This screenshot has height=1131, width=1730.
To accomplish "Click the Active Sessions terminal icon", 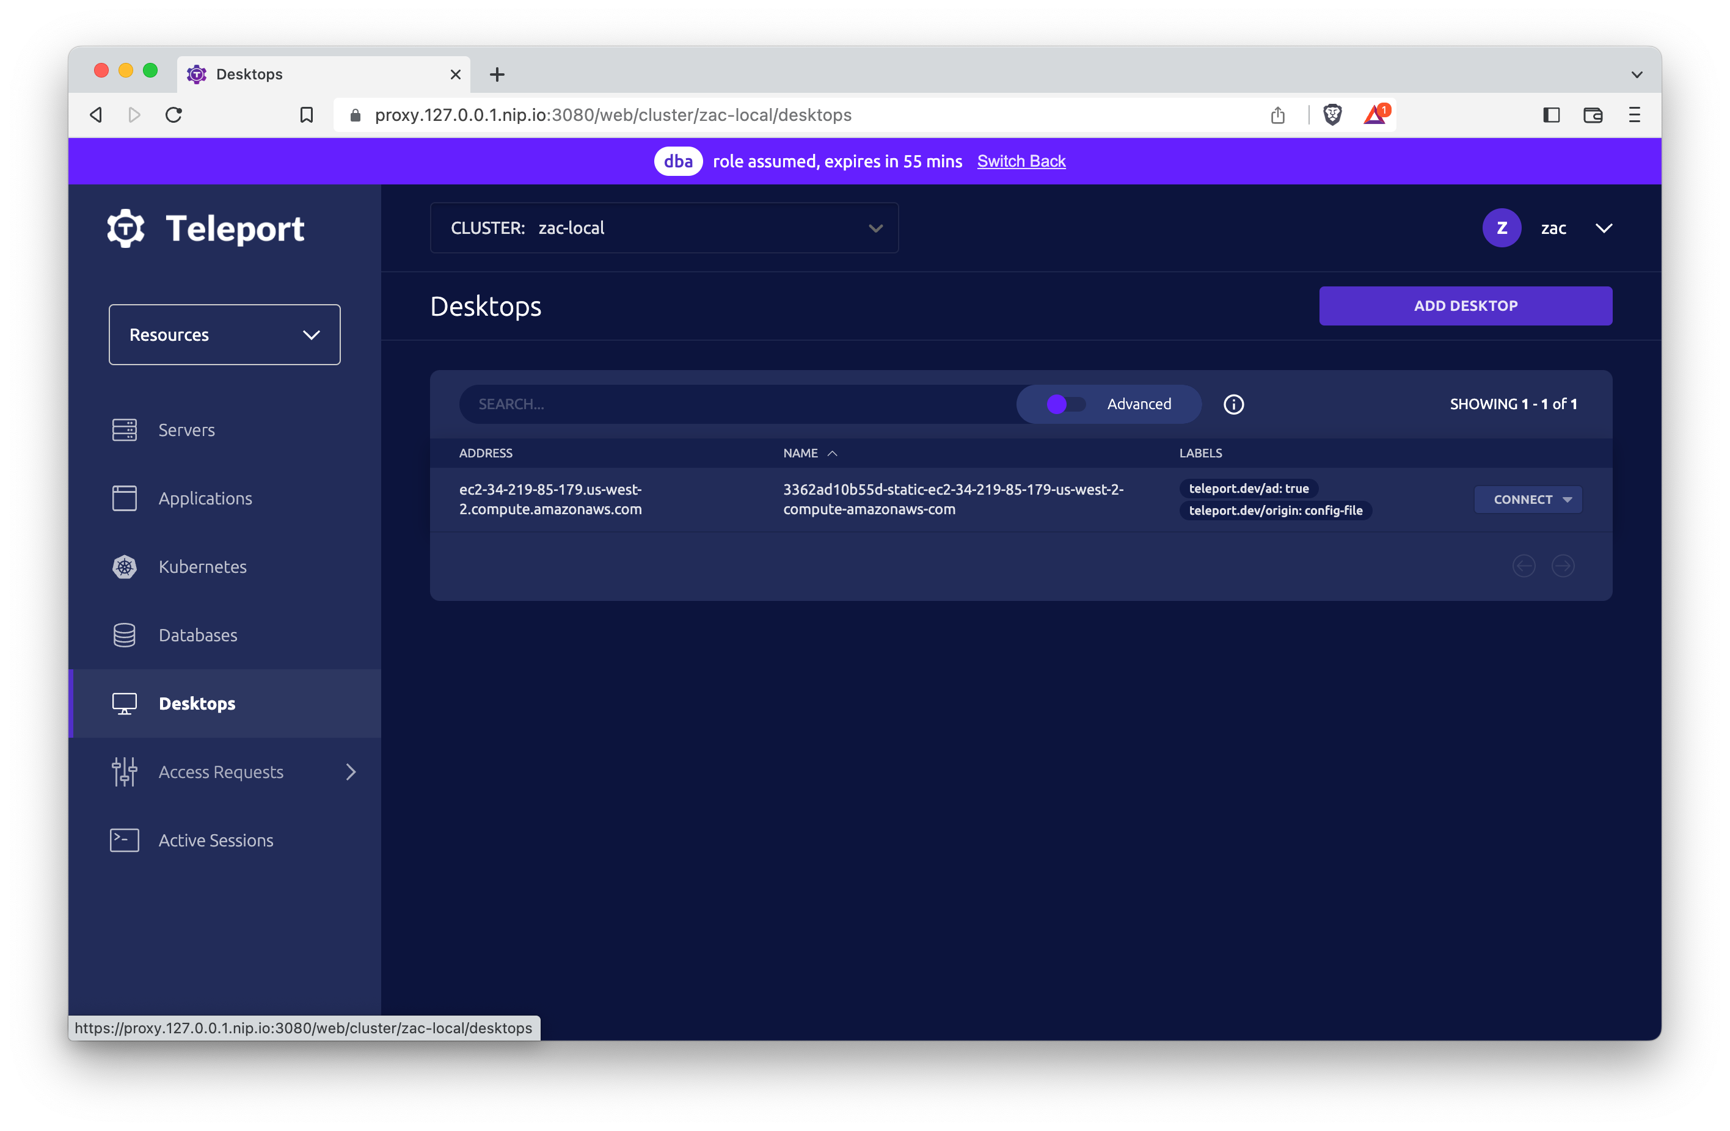I will (124, 840).
